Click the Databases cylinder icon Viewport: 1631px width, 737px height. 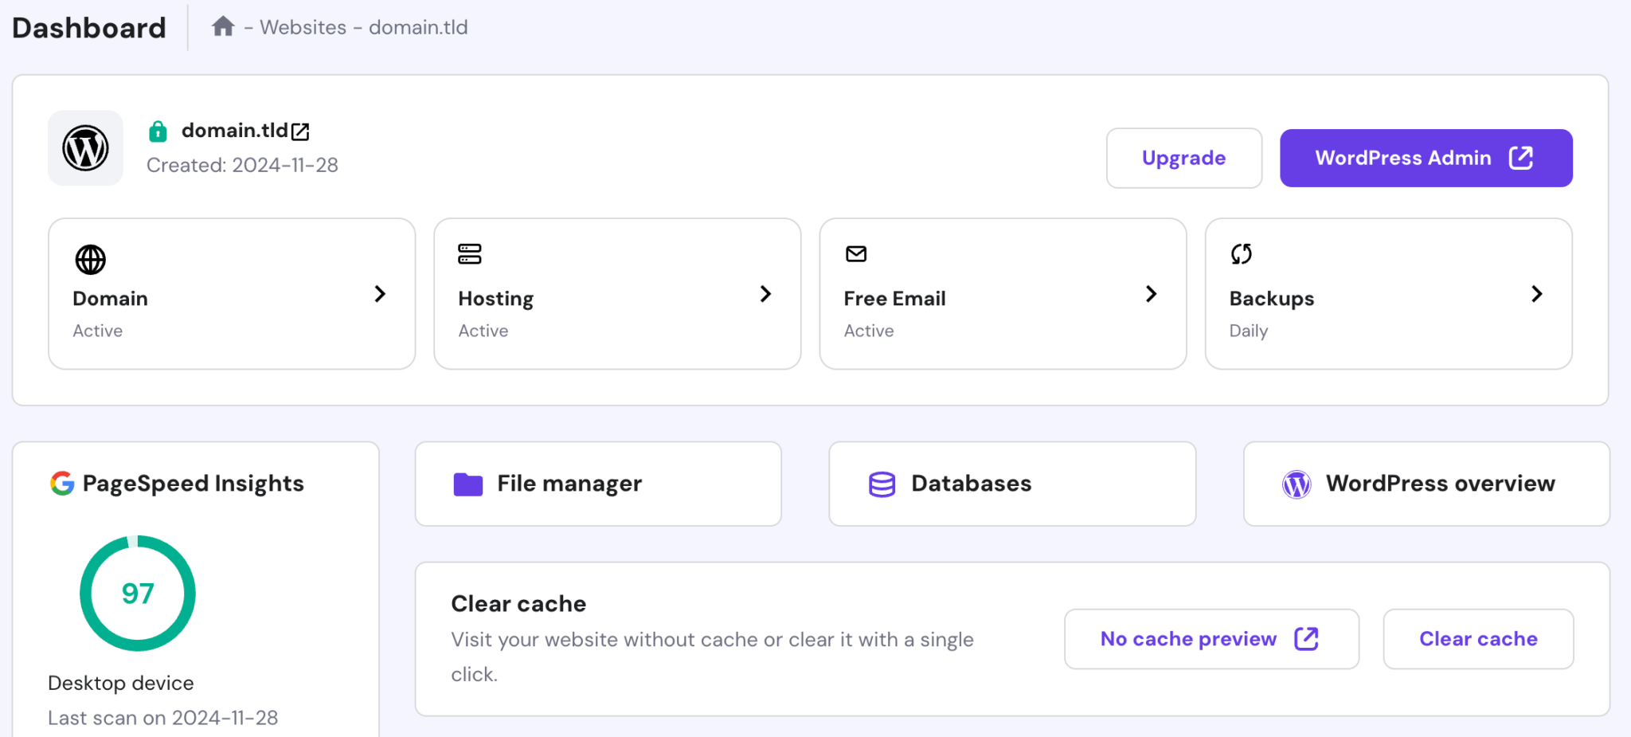click(x=881, y=484)
